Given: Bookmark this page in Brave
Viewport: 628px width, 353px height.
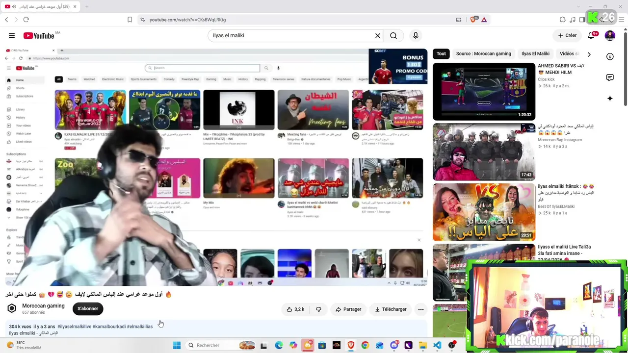Looking at the screenshot, I should point(130,20).
